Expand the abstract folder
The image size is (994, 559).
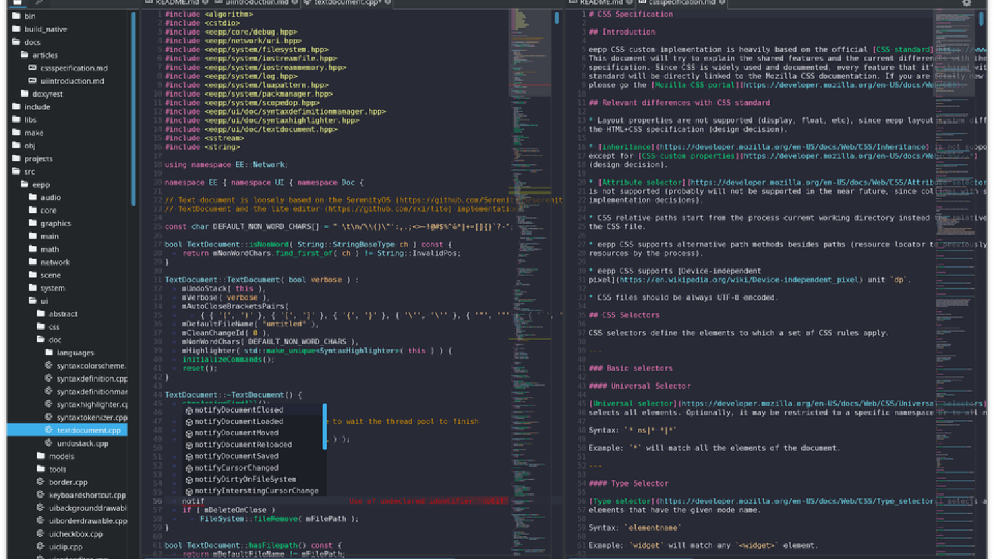click(41, 313)
